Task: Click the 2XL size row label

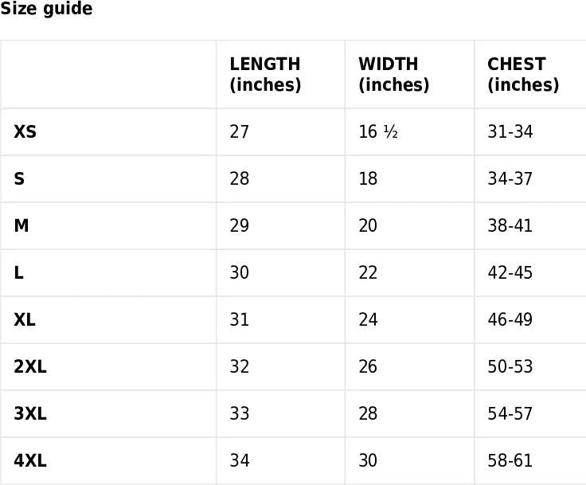Action: pyautogui.click(x=30, y=366)
